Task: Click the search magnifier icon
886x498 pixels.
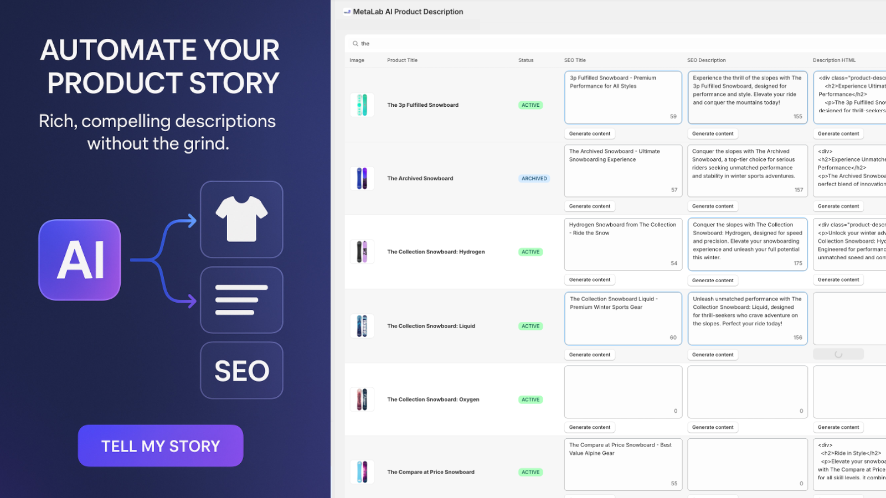Action: pyautogui.click(x=356, y=44)
